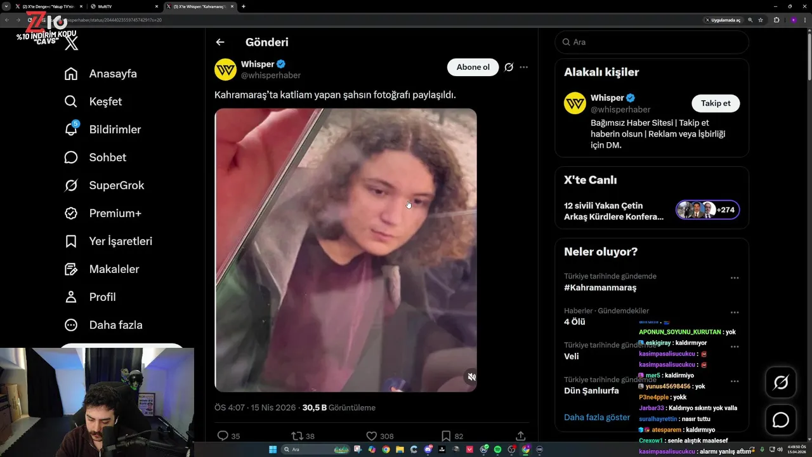Expand Daha fazla menu in sidebar

click(103, 325)
